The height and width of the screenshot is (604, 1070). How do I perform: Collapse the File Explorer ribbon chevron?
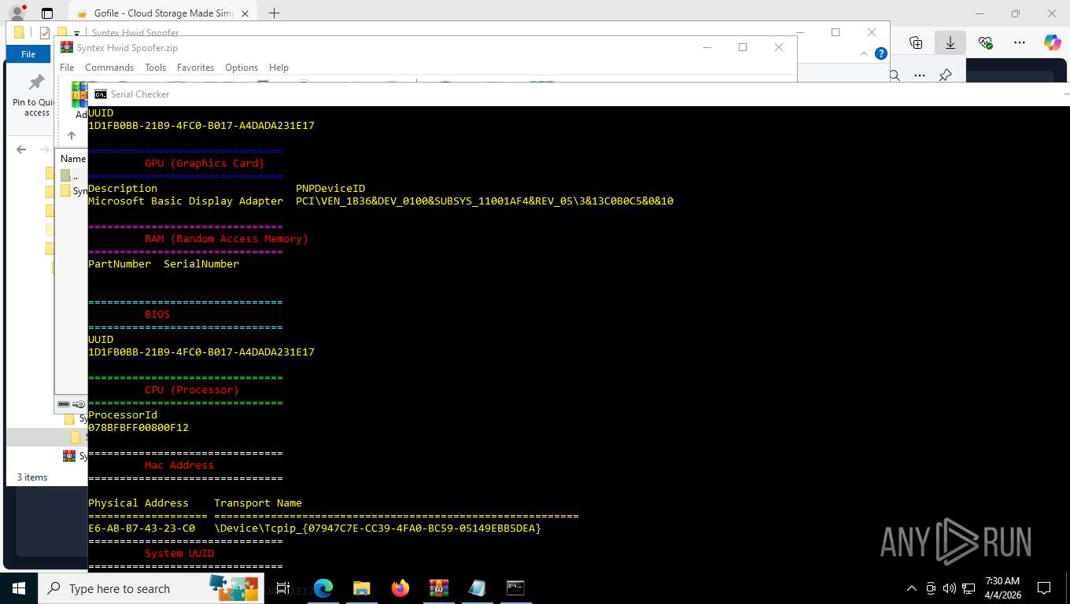point(865,54)
